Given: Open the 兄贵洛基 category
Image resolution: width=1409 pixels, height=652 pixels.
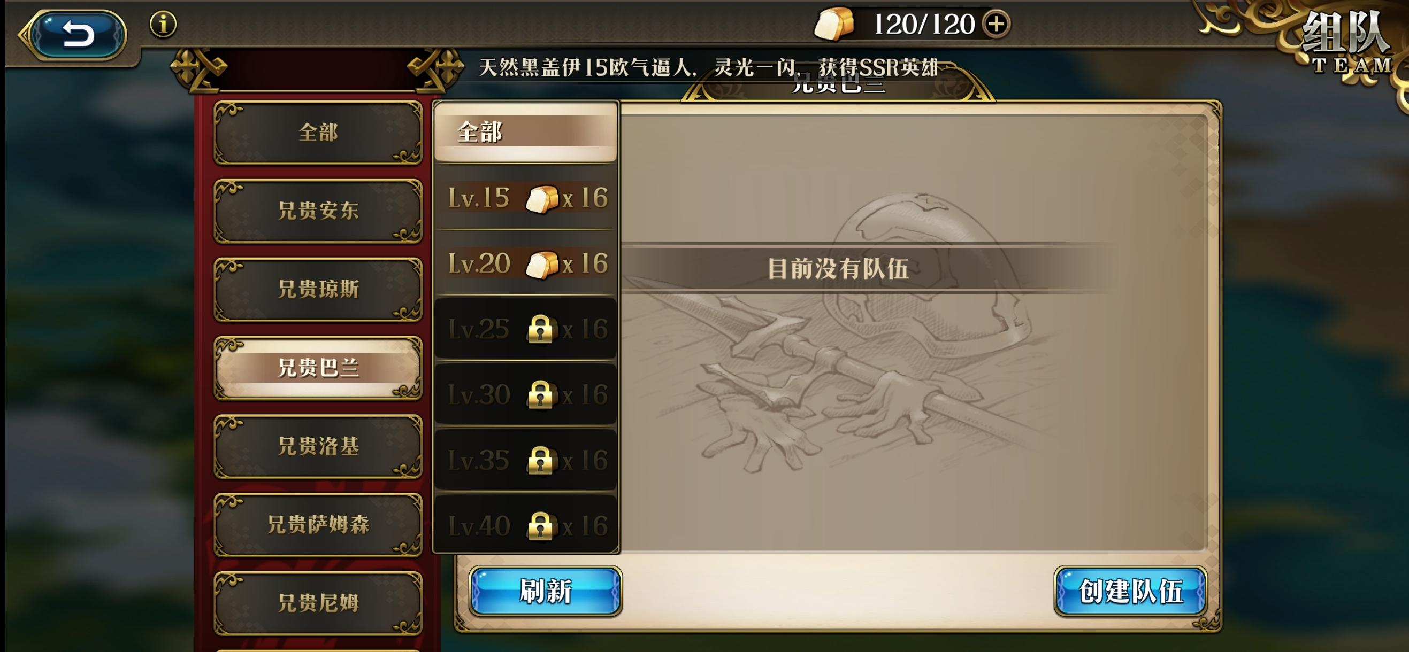Looking at the screenshot, I should [x=318, y=446].
